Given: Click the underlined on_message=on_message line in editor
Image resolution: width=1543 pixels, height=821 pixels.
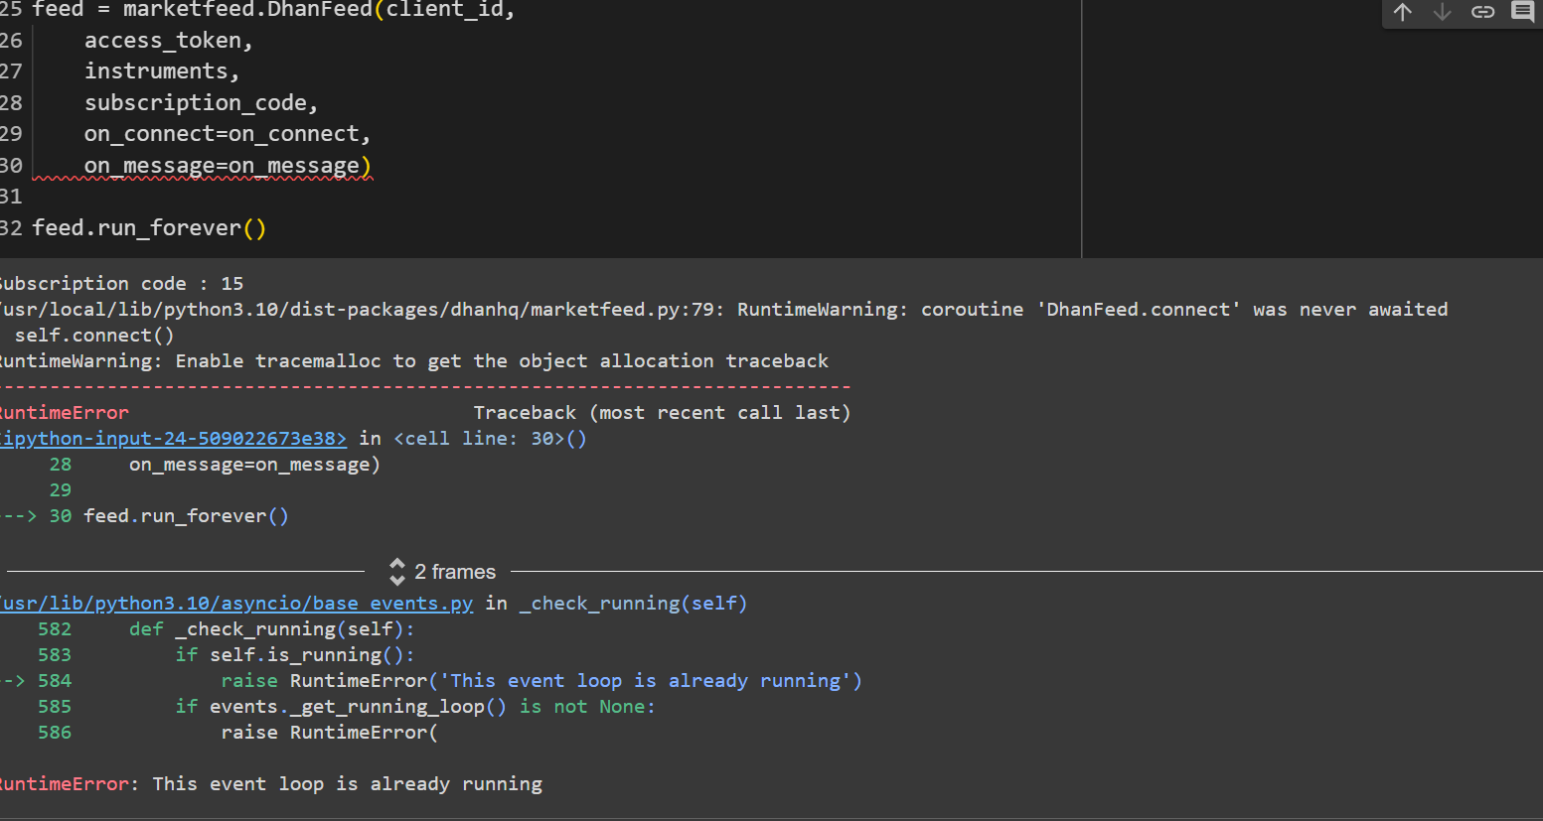Looking at the screenshot, I should click(x=227, y=166).
